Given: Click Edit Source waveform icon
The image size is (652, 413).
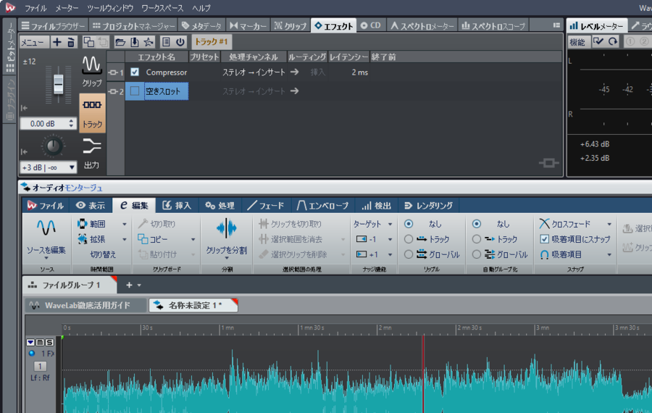Looking at the screenshot, I should coord(46,228).
